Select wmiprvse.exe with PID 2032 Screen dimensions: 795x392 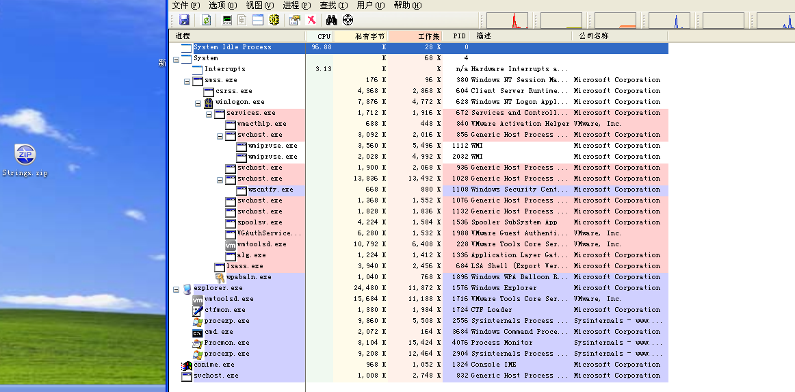[420, 157]
